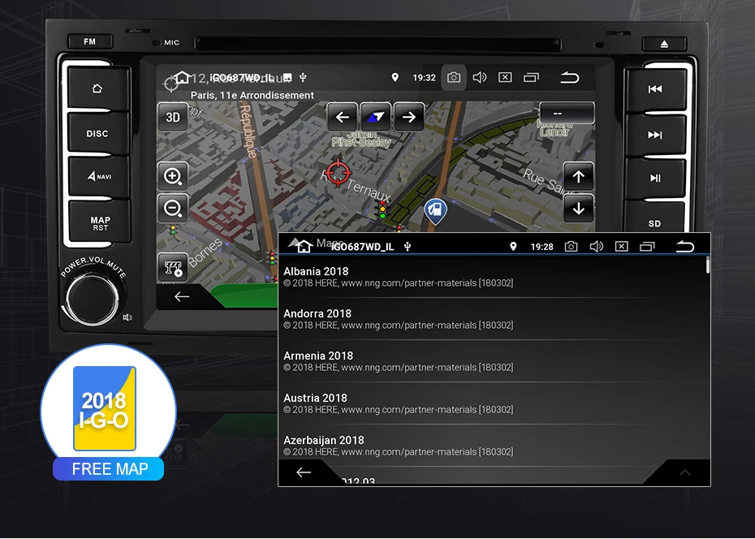The width and height of the screenshot is (755, 539).
Task: Tap the previous track hardware button
Action: tap(655, 89)
